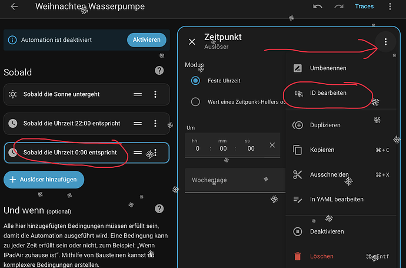The height and width of the screenshot is (268, 406).
Task: Click Auslöser hinzufügen button
Action: coord(44,179)
